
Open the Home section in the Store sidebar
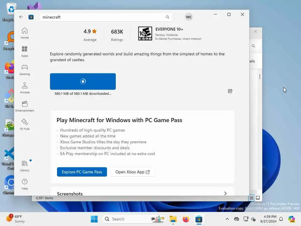click(25, 33)
